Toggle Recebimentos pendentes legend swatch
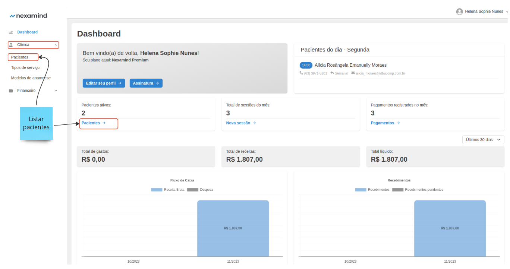Screen dimensions: 510x269 coord(398,190)
